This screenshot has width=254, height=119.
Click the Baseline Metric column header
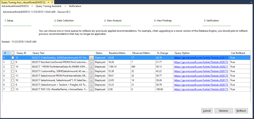point(117,53)
